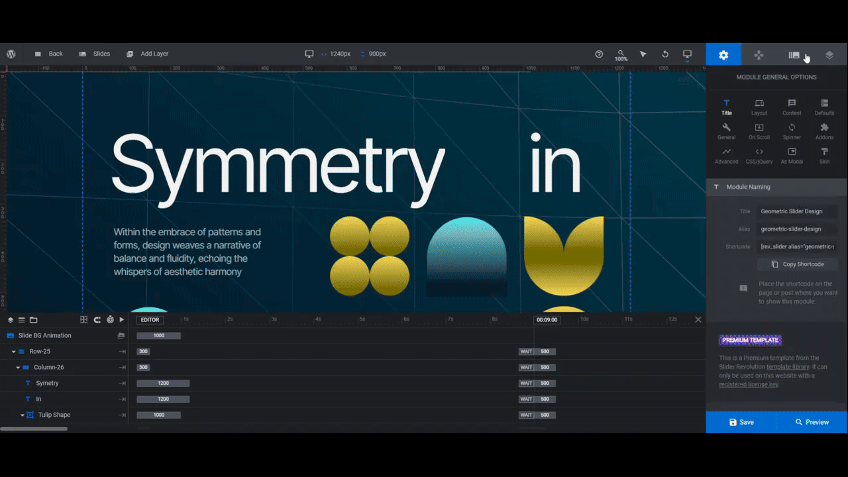This screenshot has width=848, height=477.
Task: Click the Copy Shortcode button
Action: 797,264
